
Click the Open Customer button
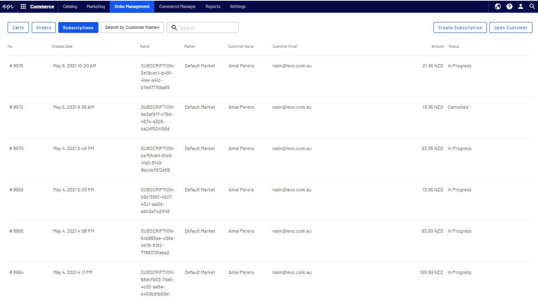point(510,28)
